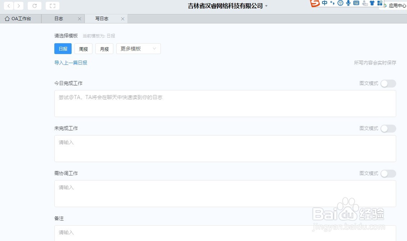Open the company name dropdown arrow
Image resolution: width=407 pixels, height=241 pixels.
[266, 6]
